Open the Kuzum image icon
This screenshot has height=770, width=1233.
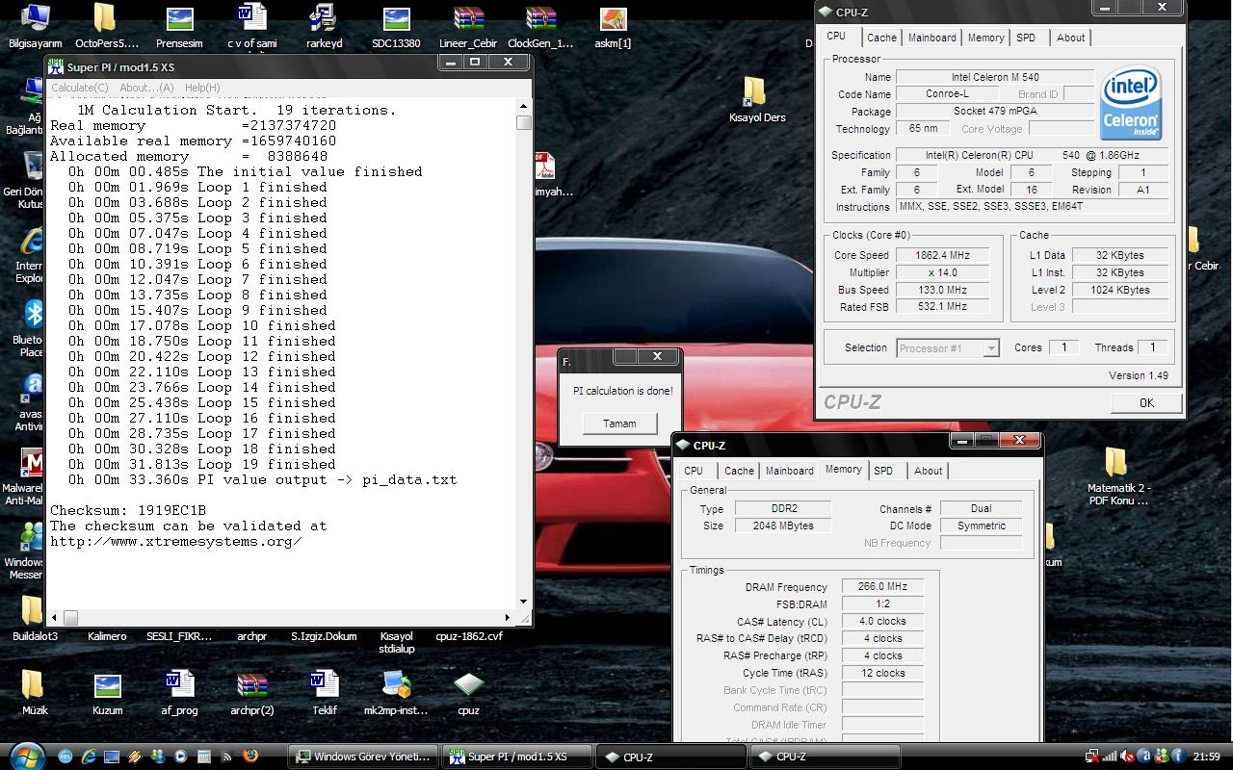pos(107,693)
